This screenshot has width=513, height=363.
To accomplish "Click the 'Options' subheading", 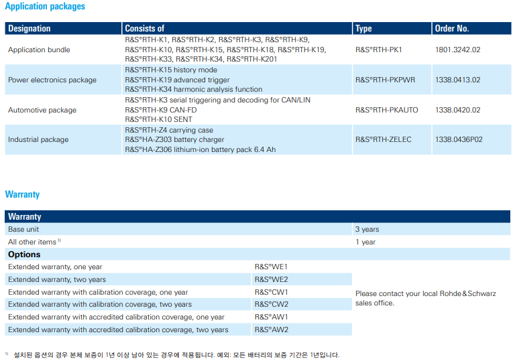I will pyautogui.click(x=24, y=255).
